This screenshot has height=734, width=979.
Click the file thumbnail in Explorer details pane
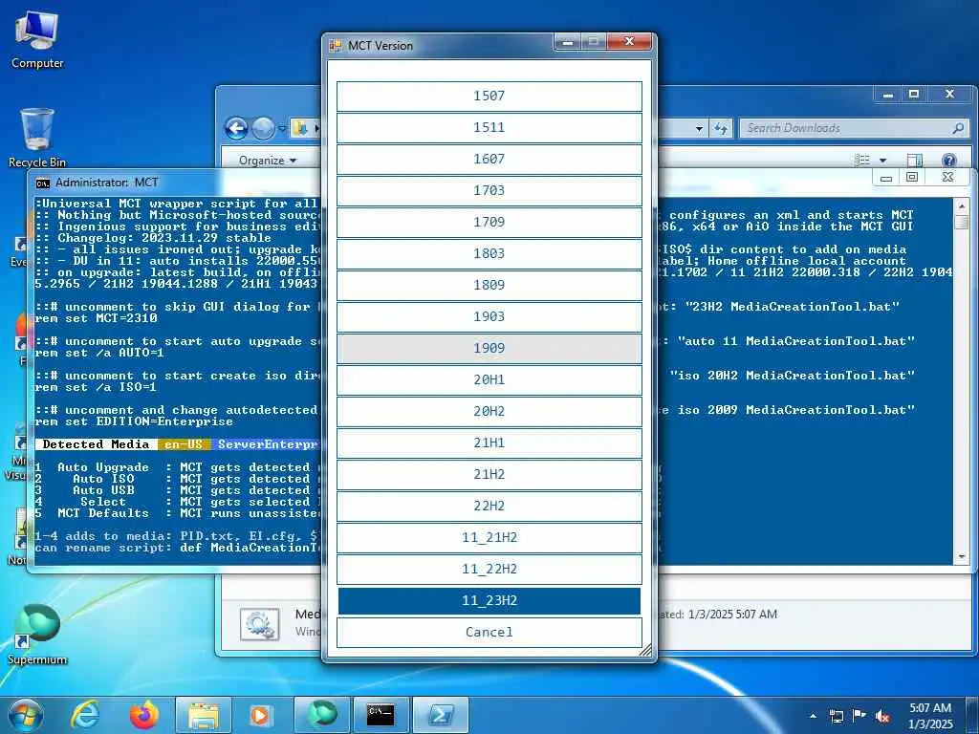click(260, 624)
